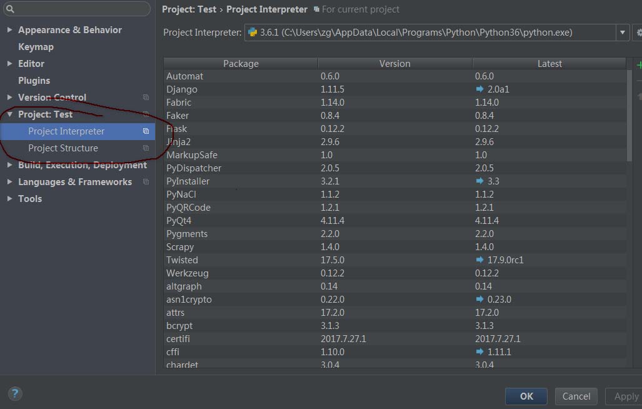Select Keymap in settings tree

36,47
